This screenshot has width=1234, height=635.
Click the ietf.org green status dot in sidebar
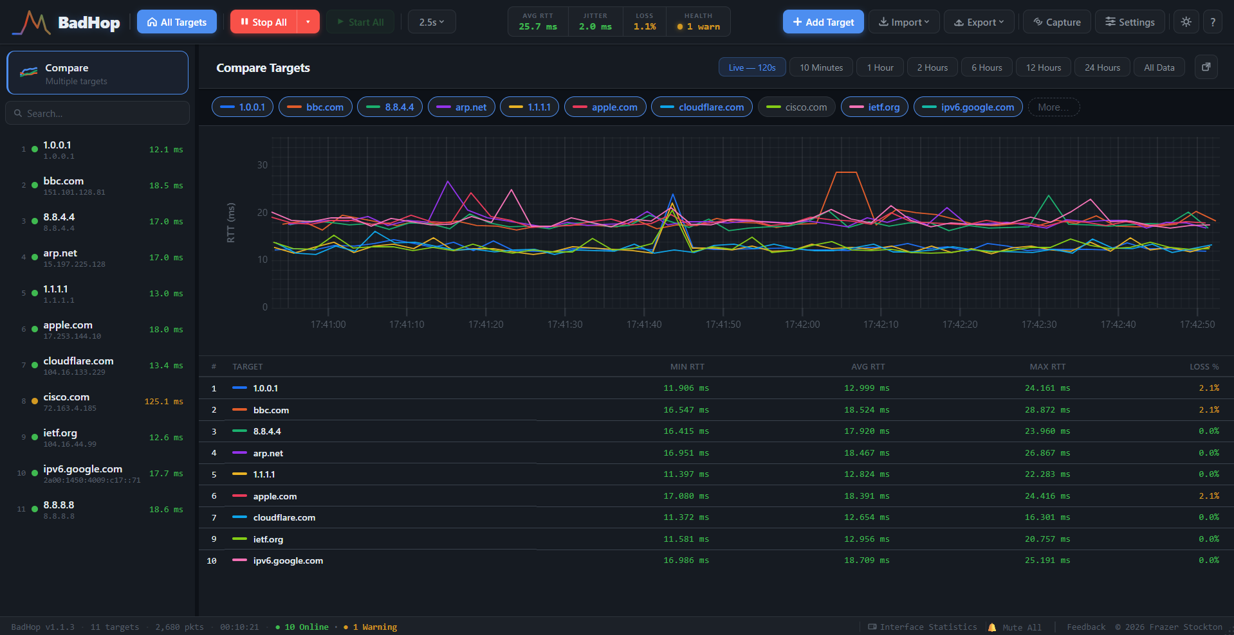tap(35, 437)
